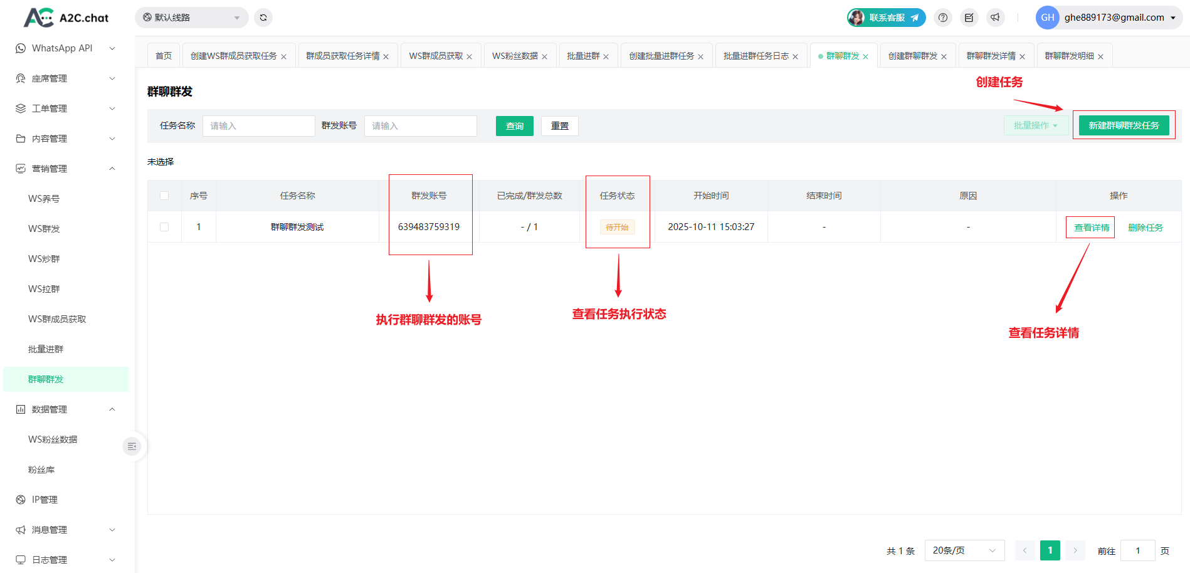
Task: Click the 查看详情 link
Action: tap(1091, 228)
